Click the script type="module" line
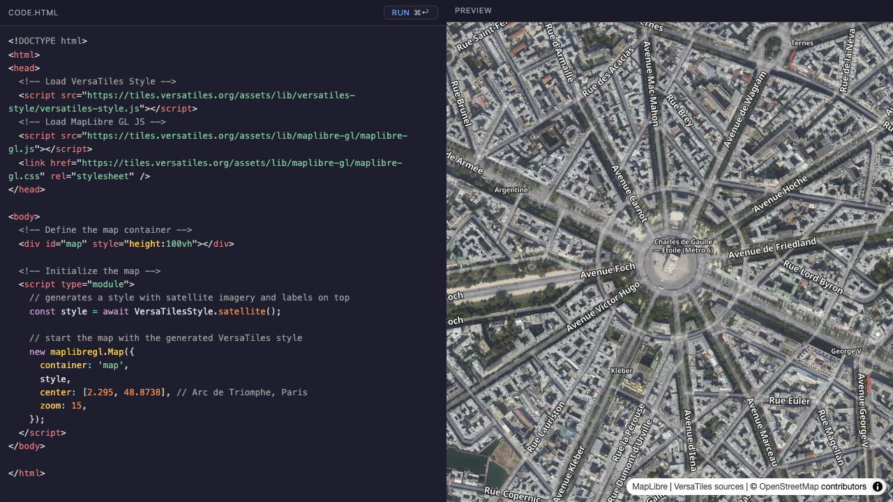Image resolution: width=893 pixels, height=502 pixels. 77,284
